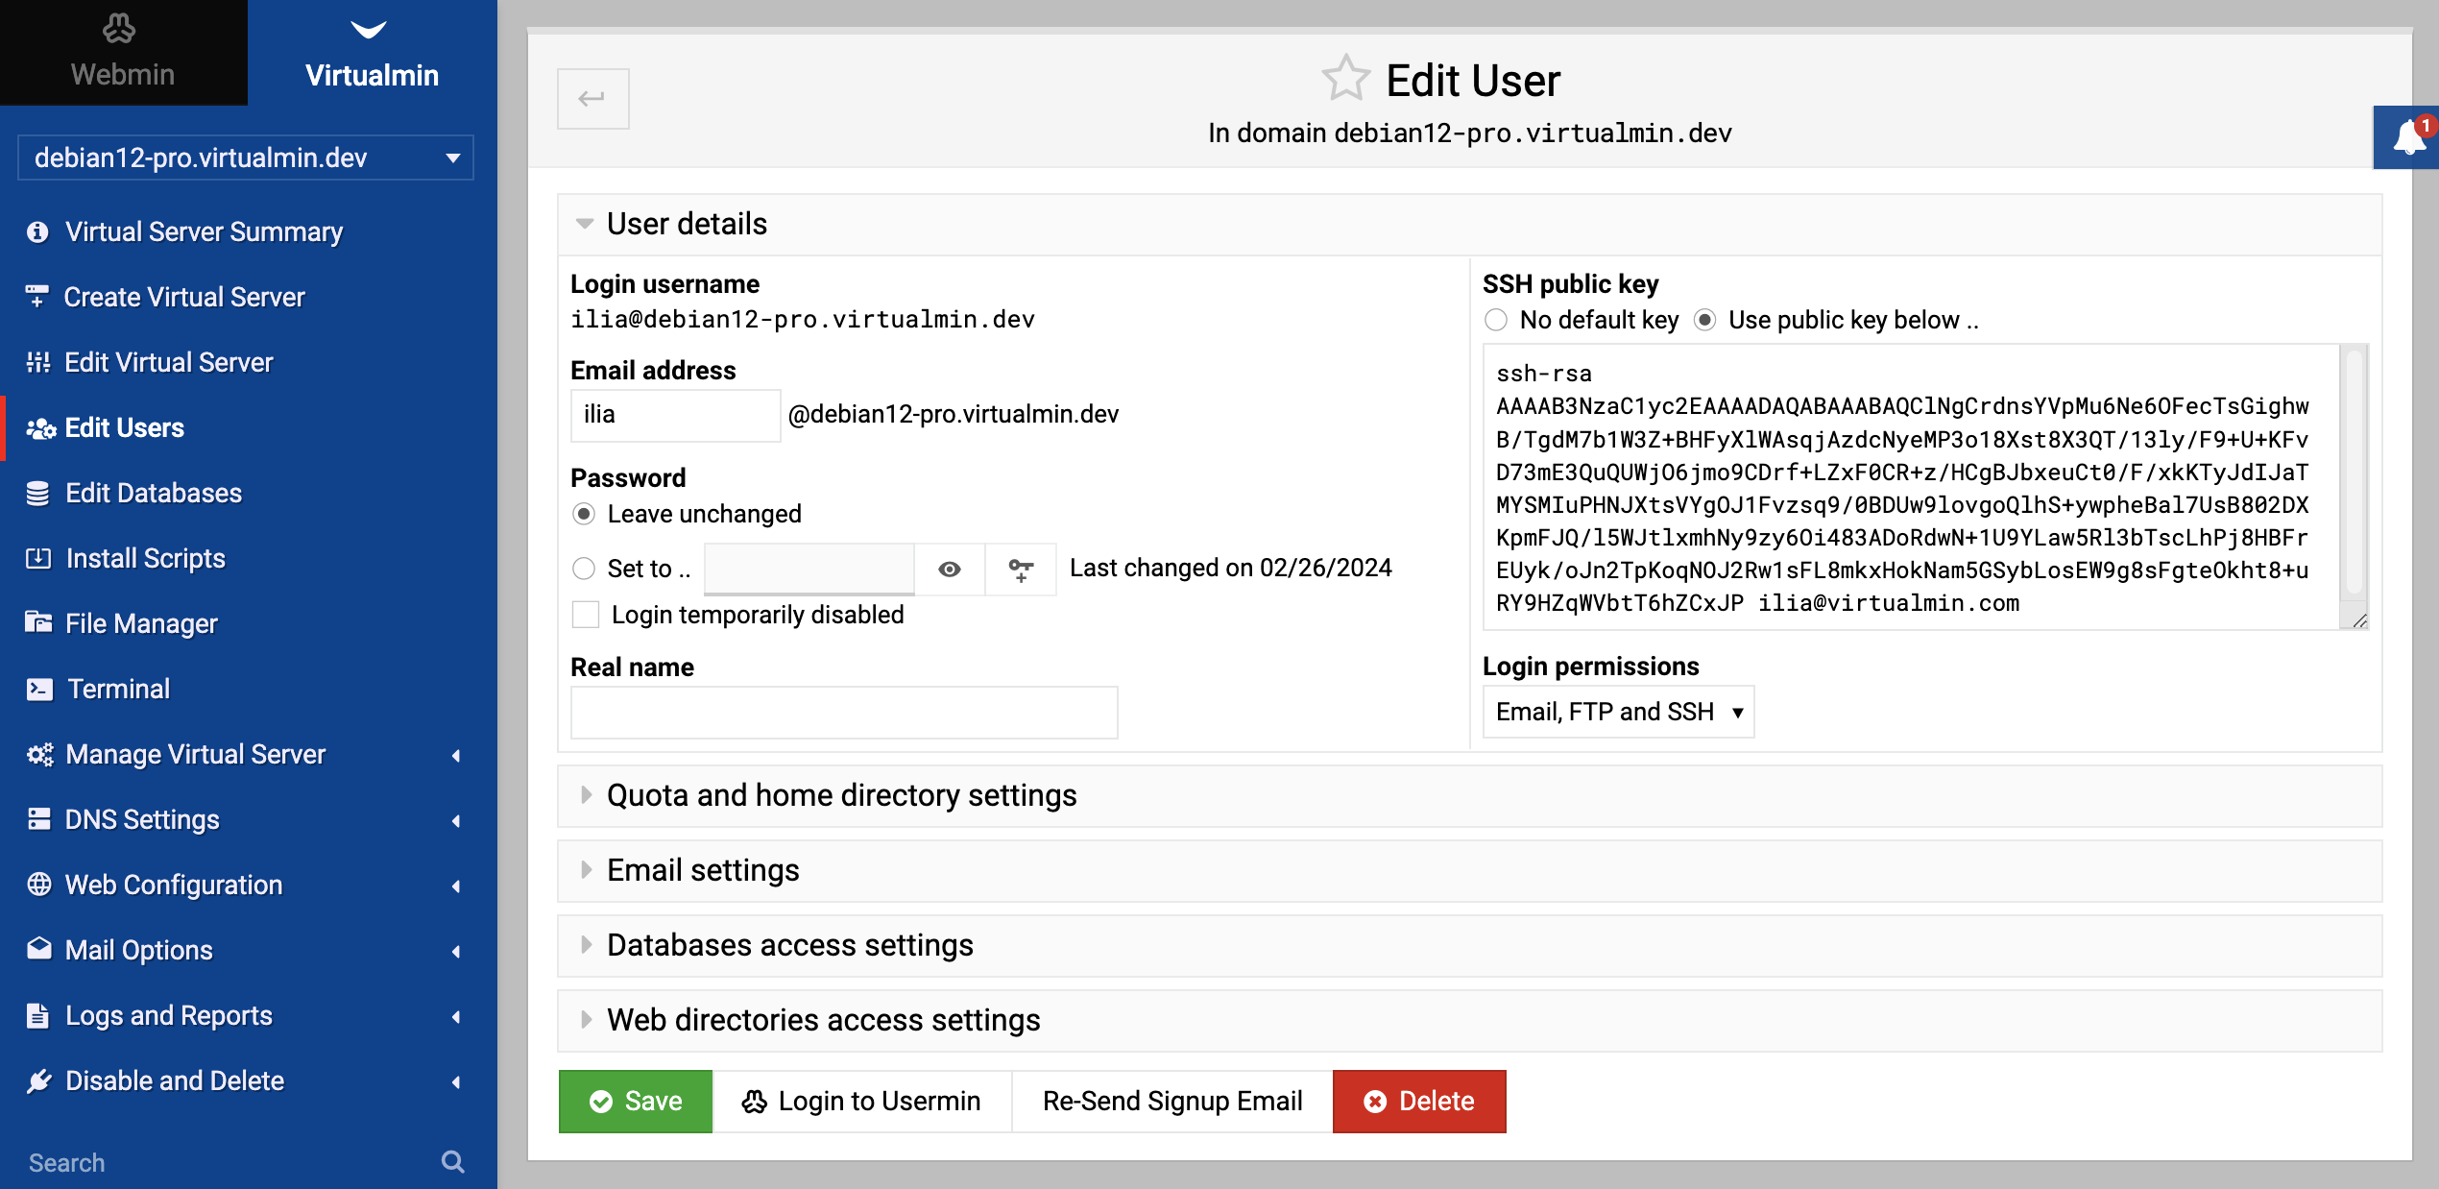The height and width of the screenshot is (1189, 2439).
Task: Click the Webmin logo icon
Action: (x=121, y=30)
